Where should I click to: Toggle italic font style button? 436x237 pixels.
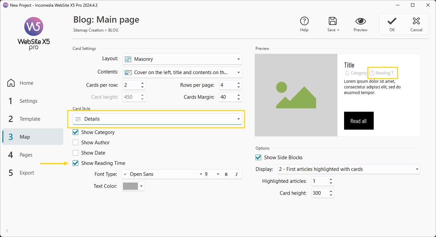(236, 174)
